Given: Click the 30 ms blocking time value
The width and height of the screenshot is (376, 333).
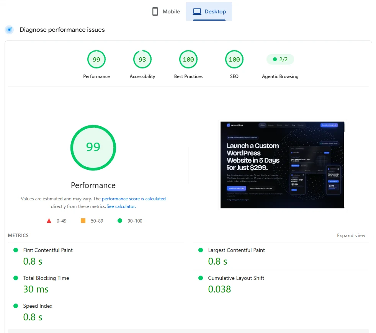Looking at the screenshot, I should (36, 289).
